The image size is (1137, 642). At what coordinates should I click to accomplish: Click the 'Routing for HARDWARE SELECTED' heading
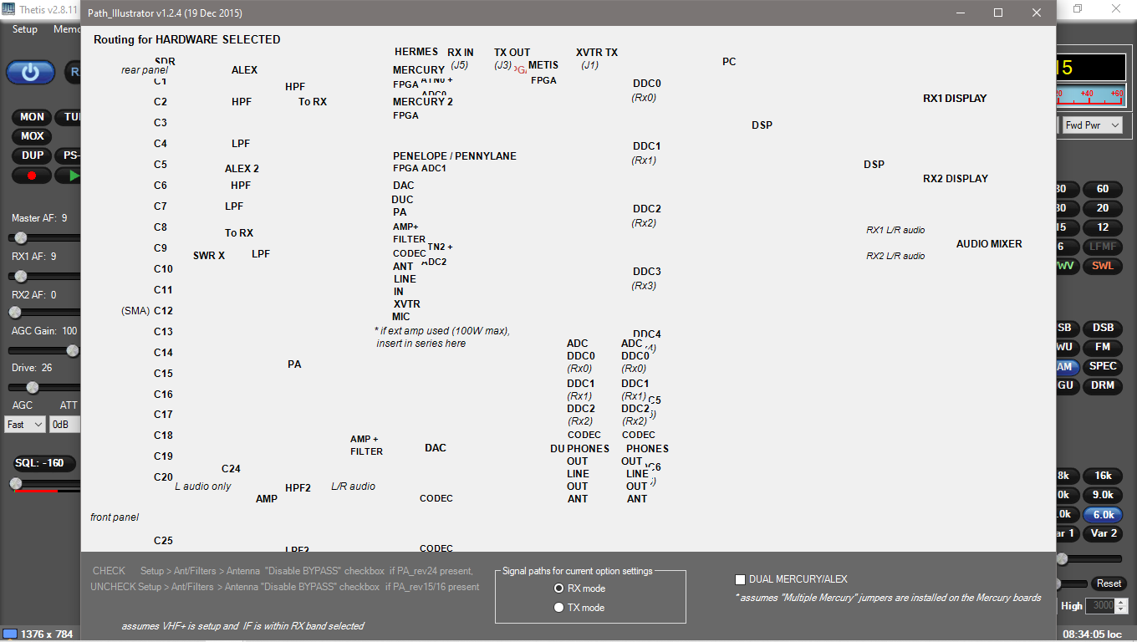[186, 40]
